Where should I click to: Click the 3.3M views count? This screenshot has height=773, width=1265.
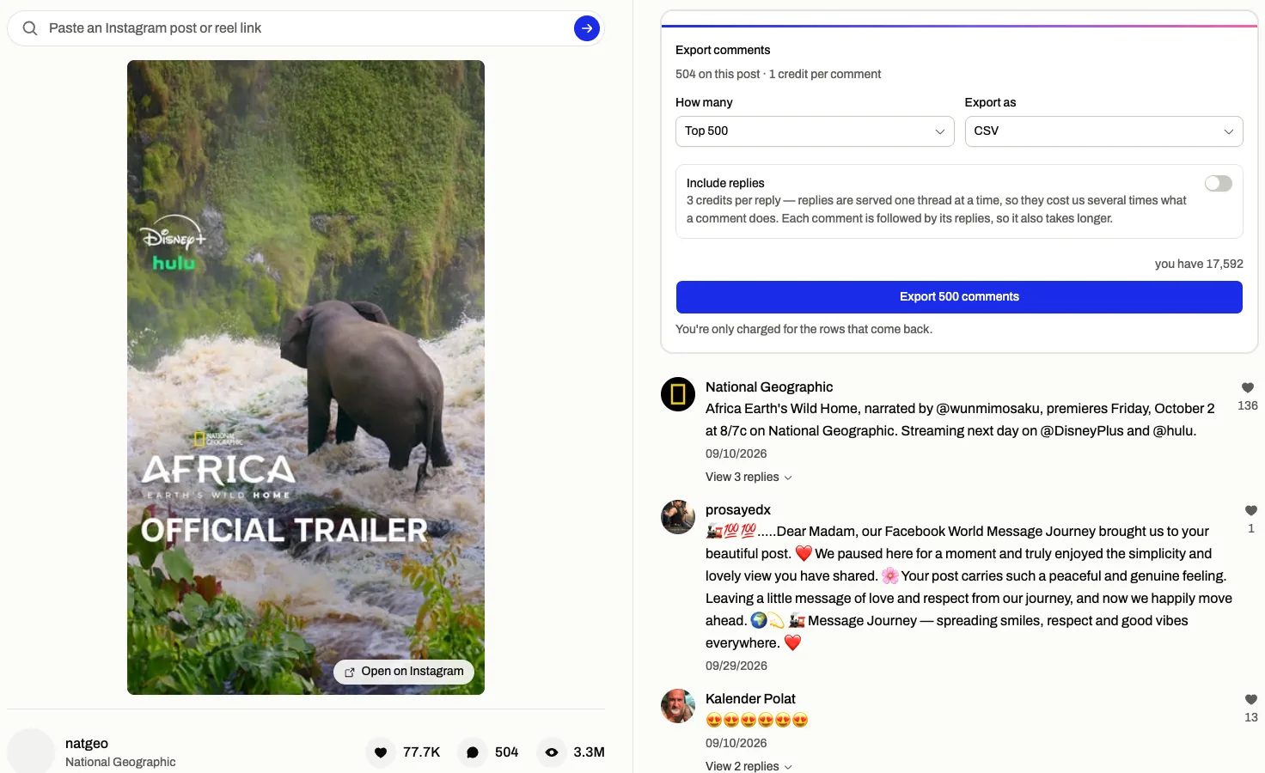(x=590, y=752)
